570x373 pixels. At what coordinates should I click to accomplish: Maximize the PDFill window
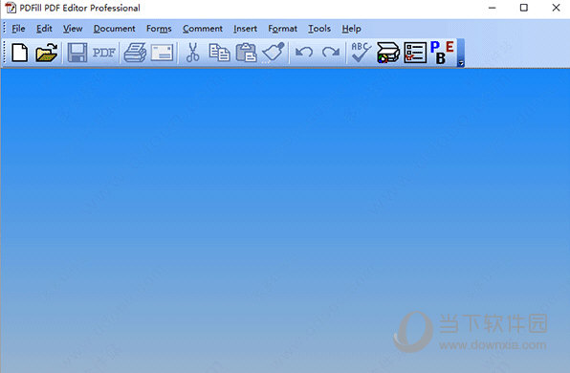click(x=524, y=8)
